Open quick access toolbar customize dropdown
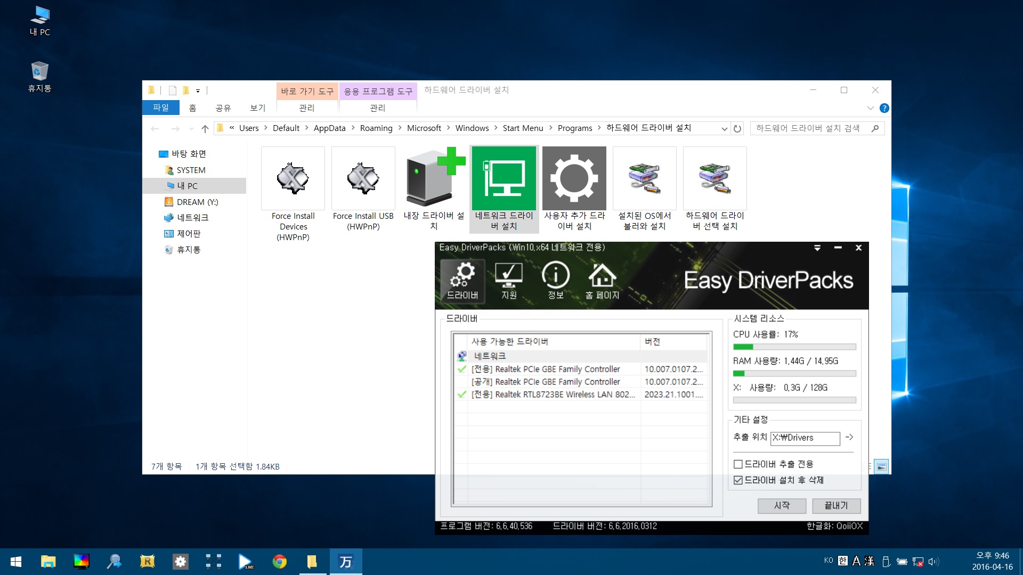 coord(198,91)
